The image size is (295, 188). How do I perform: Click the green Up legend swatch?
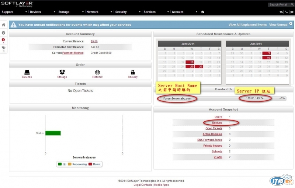[x=60, y=164]
